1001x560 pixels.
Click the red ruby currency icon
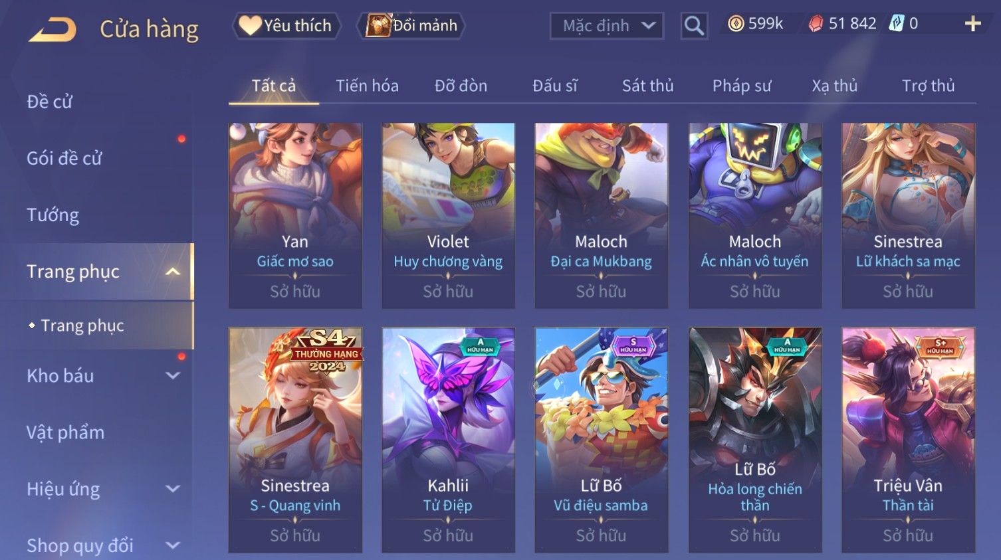tap(816, 24)
